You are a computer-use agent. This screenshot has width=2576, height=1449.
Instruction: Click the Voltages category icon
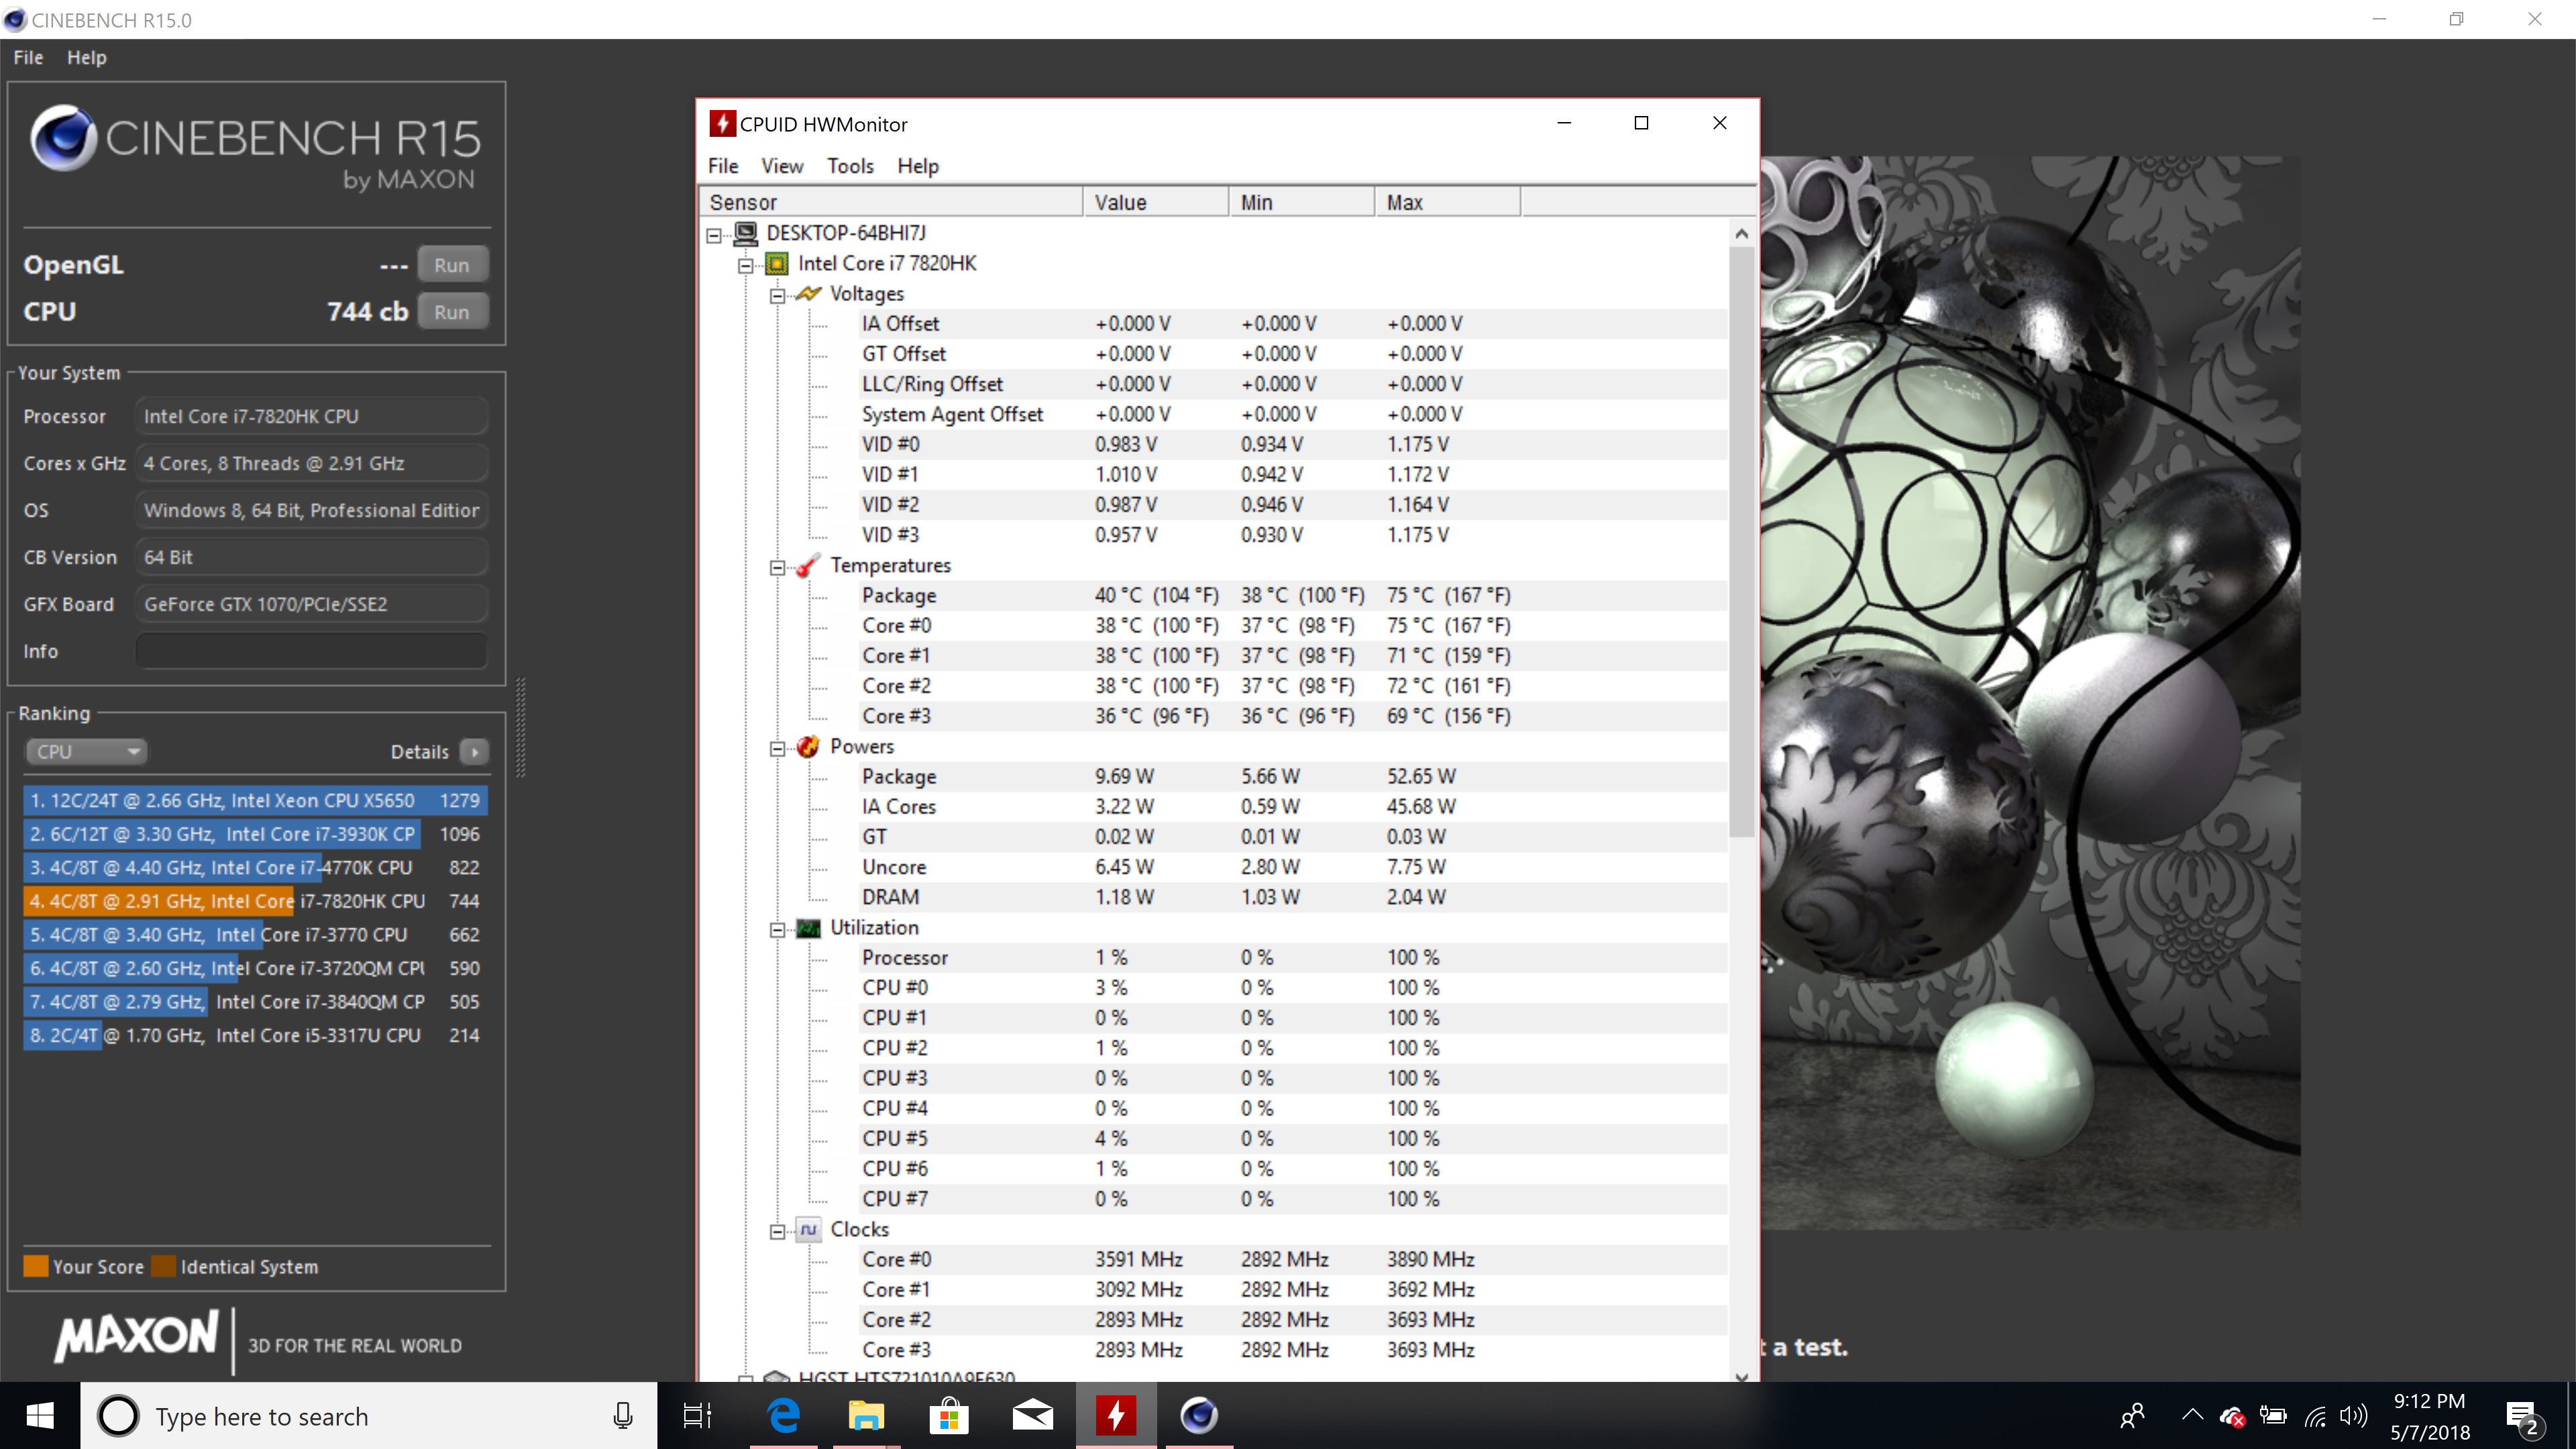(x=808, y=294)
